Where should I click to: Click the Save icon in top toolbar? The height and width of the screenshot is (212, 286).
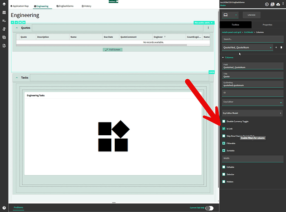pos(272,4)
